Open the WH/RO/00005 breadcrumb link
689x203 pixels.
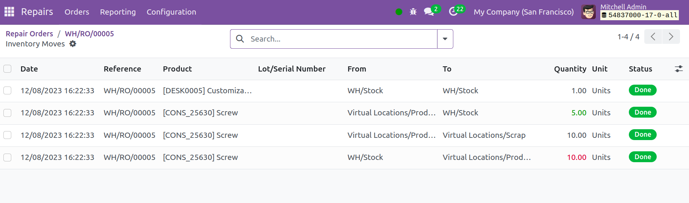click(x=89, y=34)
